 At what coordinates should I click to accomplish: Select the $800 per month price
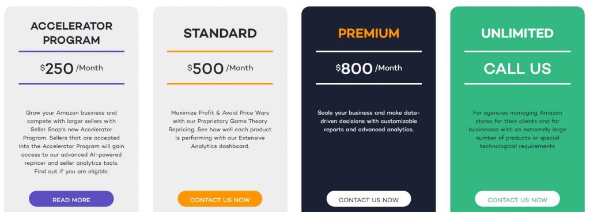click(369, 69)
